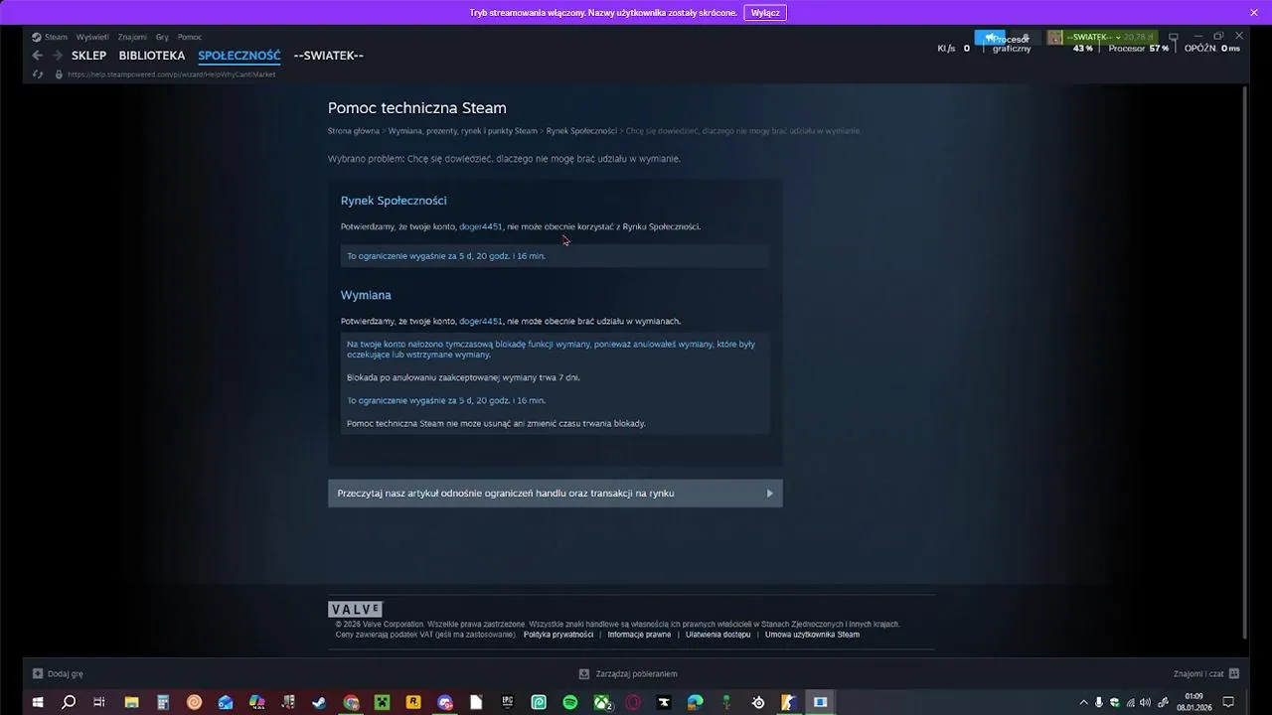Open Epic Games Launcher on taskbar
Screen dimensions: 1272x715
(x=508, y=702)
